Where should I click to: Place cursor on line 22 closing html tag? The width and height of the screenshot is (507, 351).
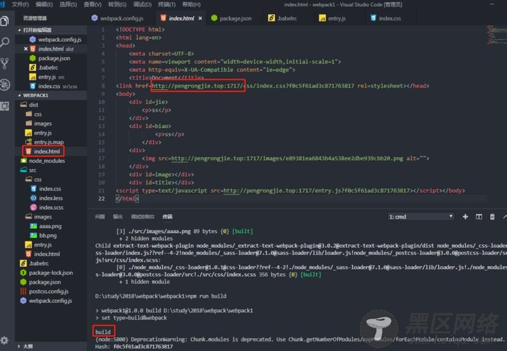click(x=127, y=199)
